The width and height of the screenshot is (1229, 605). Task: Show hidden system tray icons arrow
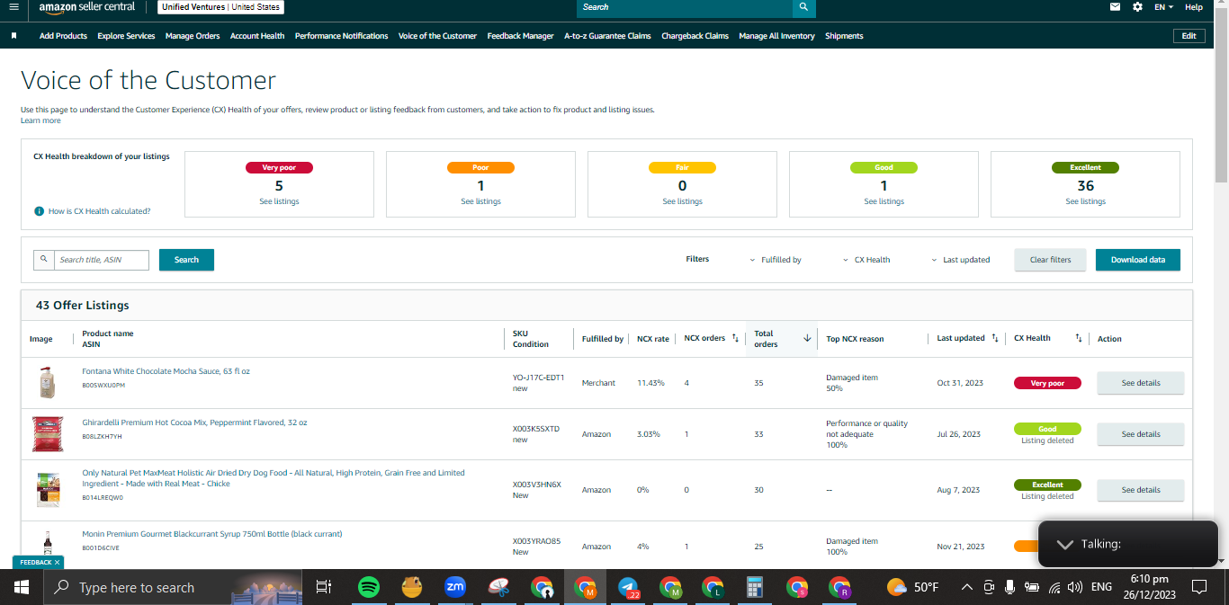966,587
